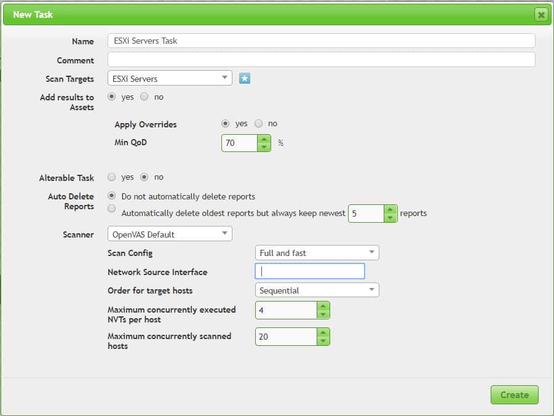
Task: Close the New Task dialog
Action: click(x=541, y=15)
